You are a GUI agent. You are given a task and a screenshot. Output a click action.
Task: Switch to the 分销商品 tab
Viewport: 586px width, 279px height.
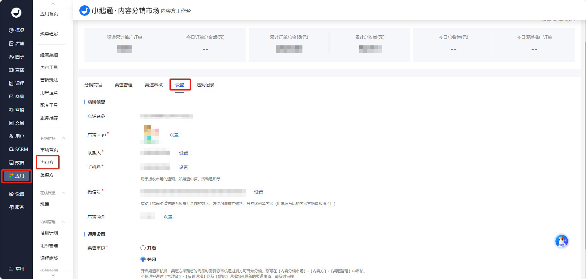93,85
